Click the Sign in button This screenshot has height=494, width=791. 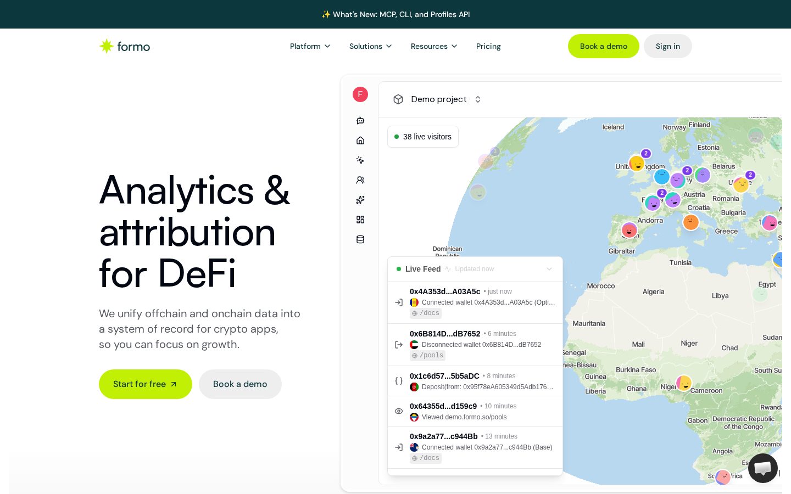point(668,46)
